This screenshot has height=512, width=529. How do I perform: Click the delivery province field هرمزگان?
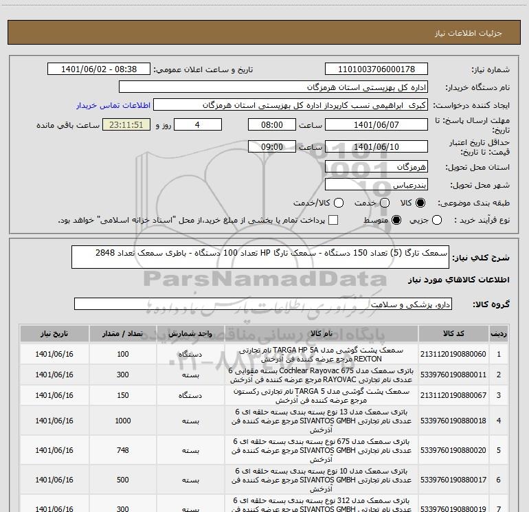pyautogui.click(x=376, y=167)
